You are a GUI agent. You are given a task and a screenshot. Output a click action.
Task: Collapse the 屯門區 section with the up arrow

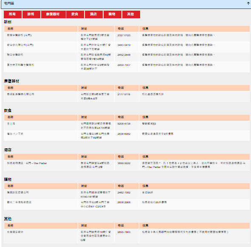[x=248, y=3]
